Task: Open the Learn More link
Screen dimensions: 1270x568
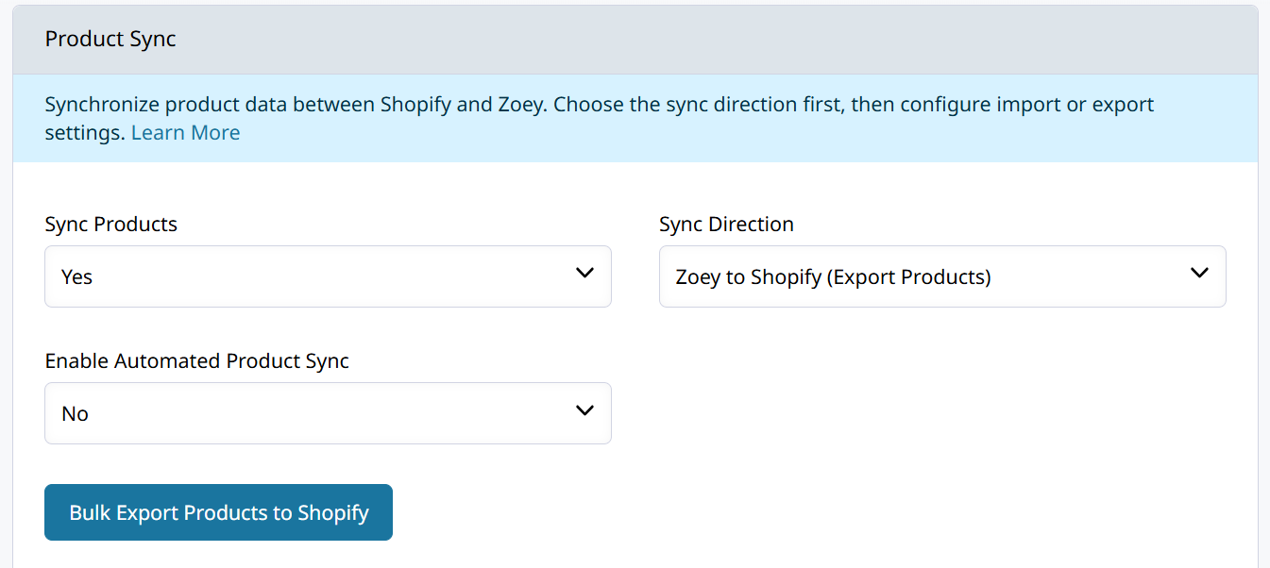Action: click(185, 133)
